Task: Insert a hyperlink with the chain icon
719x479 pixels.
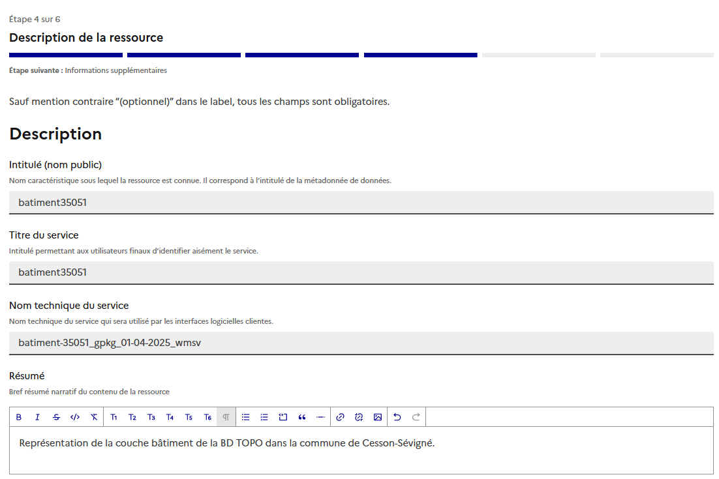Action: (x=340, y=417)
